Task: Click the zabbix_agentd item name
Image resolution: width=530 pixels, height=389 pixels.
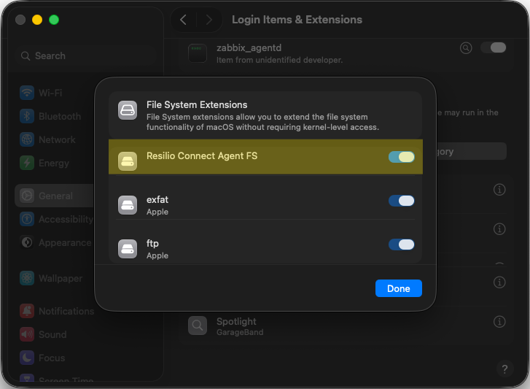Action: click(x=249, y=48)
